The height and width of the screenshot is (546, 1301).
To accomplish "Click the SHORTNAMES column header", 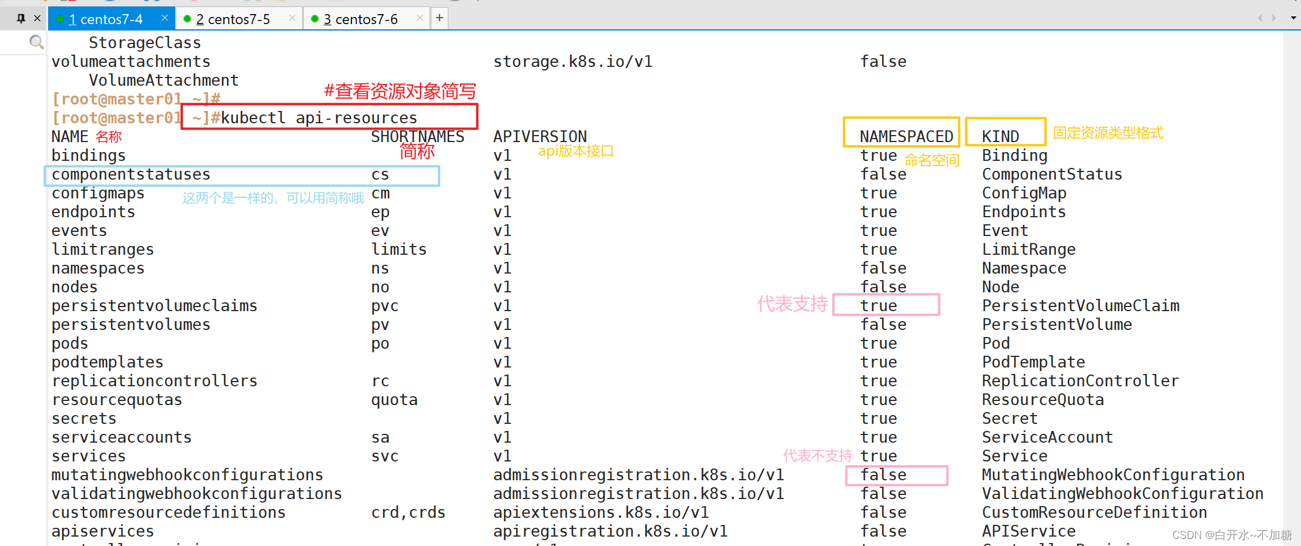I will 418,137.
